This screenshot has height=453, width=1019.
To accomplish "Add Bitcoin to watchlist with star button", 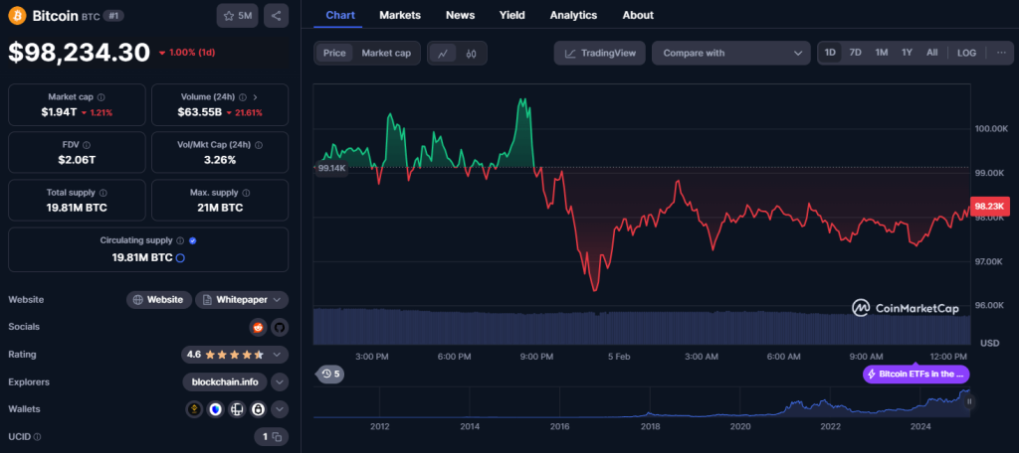I will 238,15.
